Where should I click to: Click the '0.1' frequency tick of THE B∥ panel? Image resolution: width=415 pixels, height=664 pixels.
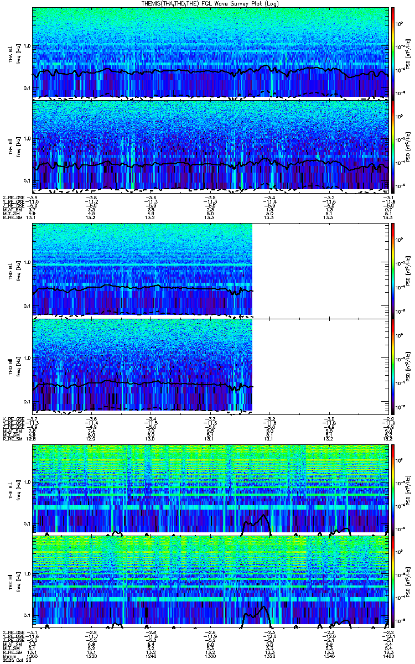(27, 615)
